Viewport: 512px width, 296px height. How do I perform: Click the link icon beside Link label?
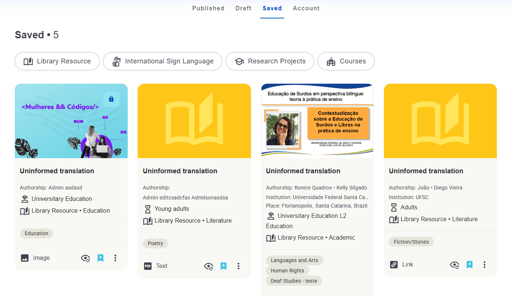(394, 265)
